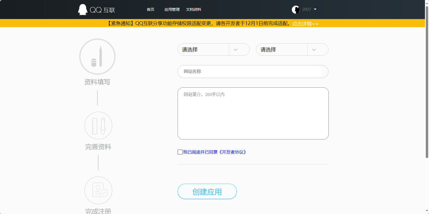Click the QQ penguin logo icon
This screenshot has height=214, width=429.
[83, 10]
